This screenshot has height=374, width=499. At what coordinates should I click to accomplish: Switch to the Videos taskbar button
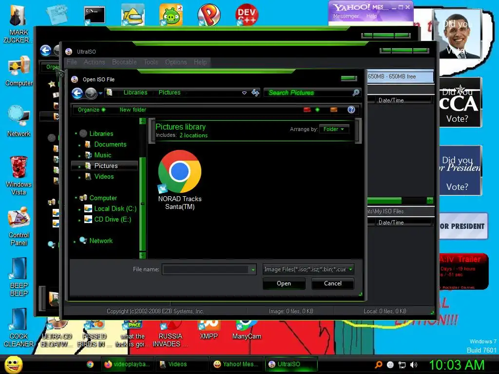(181, 364)
